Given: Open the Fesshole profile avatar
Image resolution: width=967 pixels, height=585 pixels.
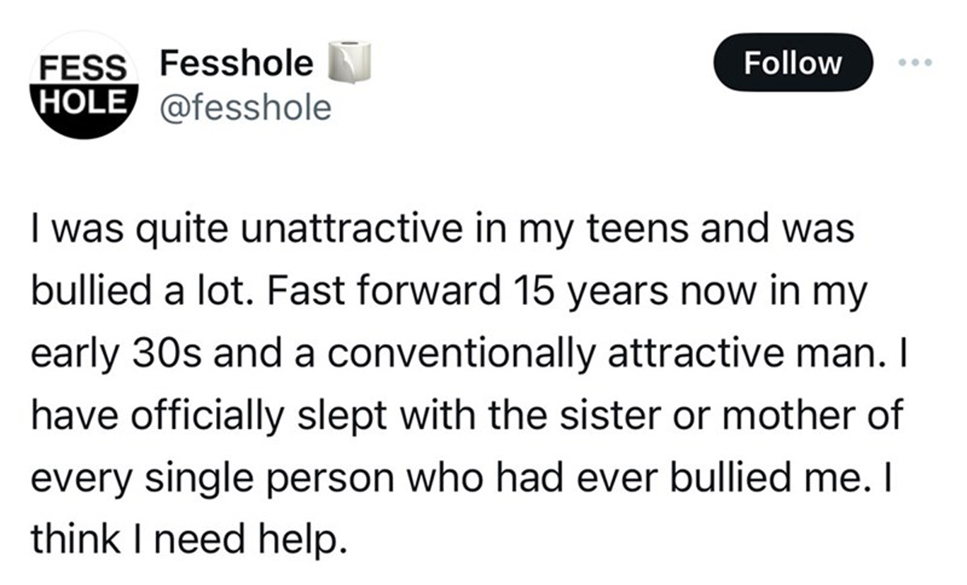Looking at the screenshot, I should pos(83,85).
